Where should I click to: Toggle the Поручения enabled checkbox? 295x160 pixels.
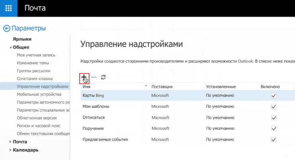point(273,129)
